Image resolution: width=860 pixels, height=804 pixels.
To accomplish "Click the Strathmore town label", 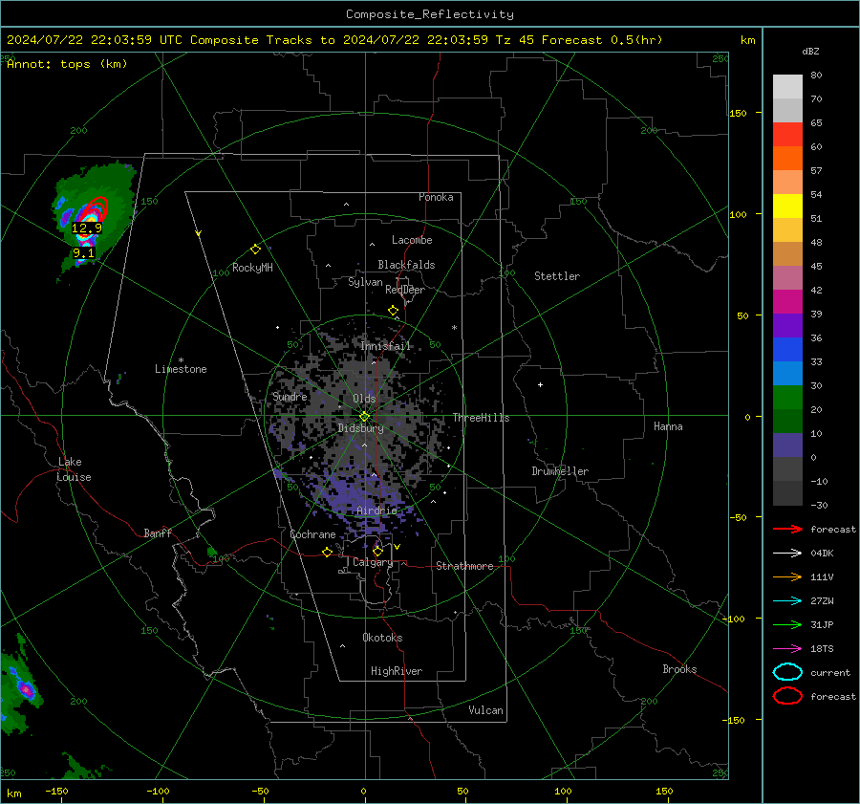I will [x=464, y=566].
